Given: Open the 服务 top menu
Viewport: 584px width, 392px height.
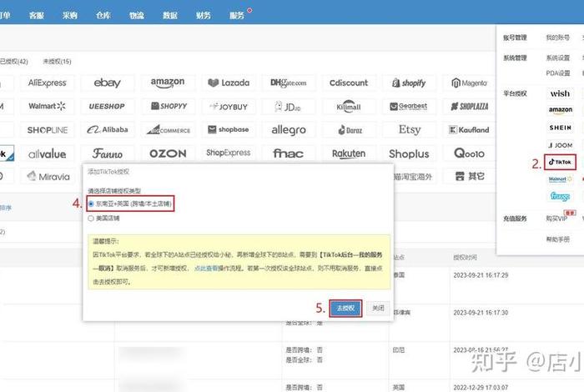Looking at the screenshot, I should (x=237, y=15).
